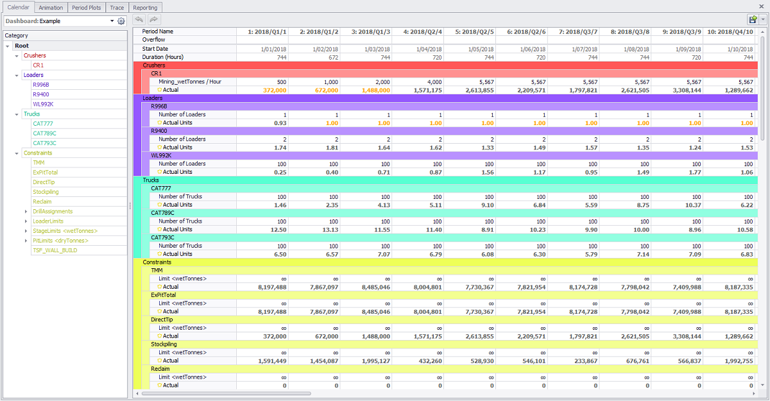The image size is (770, 401).
Task: Open the Reporting tab
Action: pos(145,8)
